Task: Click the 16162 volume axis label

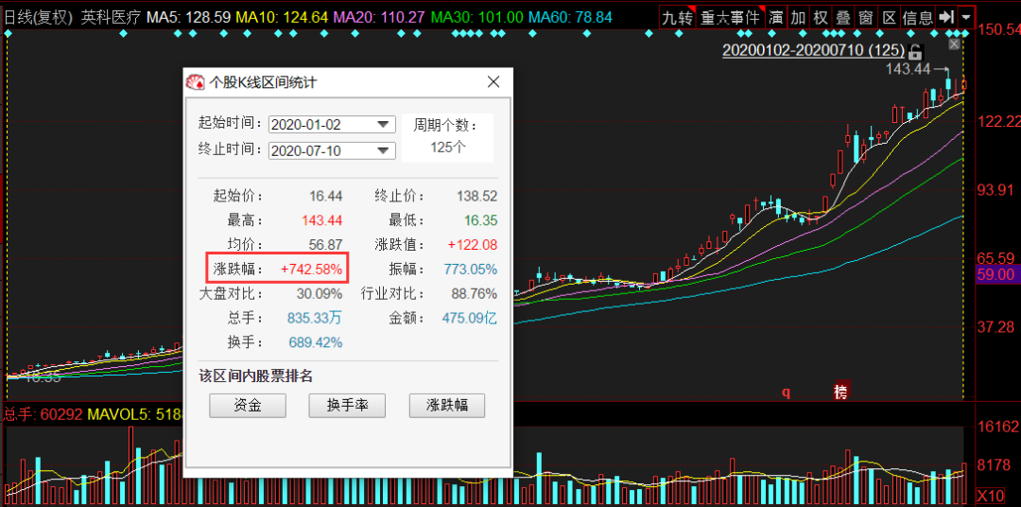Action: [x=999, y=427]
